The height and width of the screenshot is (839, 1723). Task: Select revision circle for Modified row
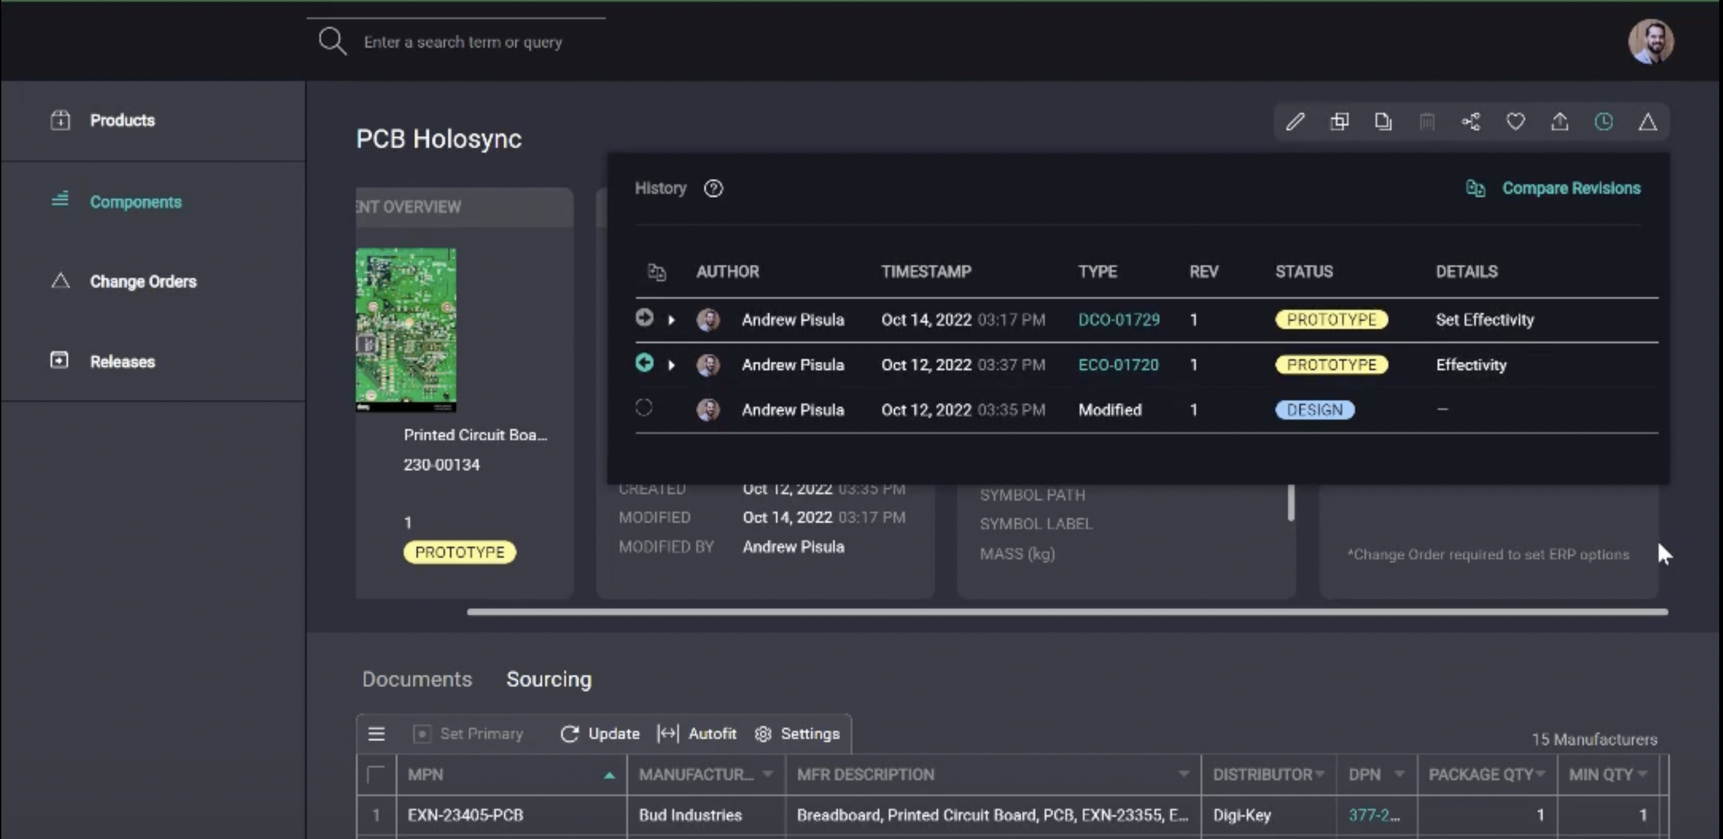[x=643, y=407]
